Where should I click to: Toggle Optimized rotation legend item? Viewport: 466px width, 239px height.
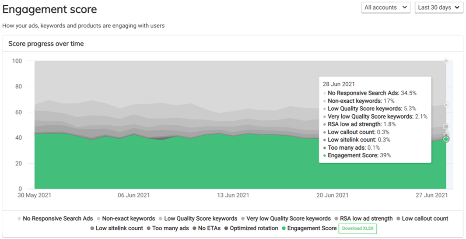(254, 228)
